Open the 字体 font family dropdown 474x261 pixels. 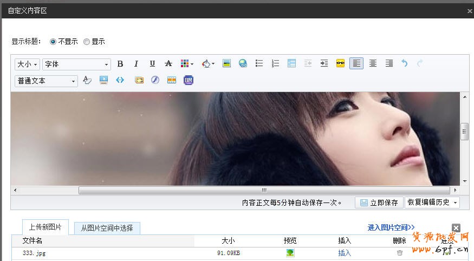point(76,64)
